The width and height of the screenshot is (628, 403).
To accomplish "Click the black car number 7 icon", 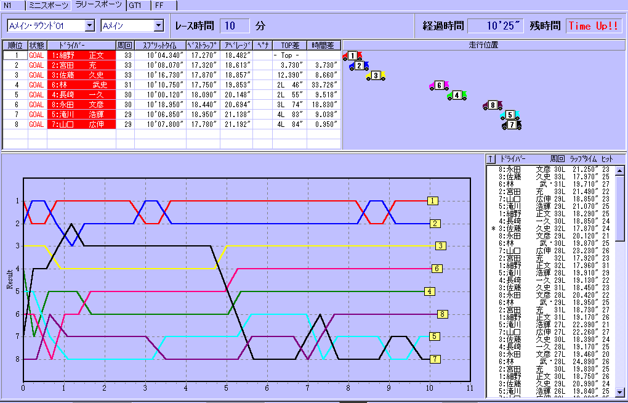I will (512, 125).
